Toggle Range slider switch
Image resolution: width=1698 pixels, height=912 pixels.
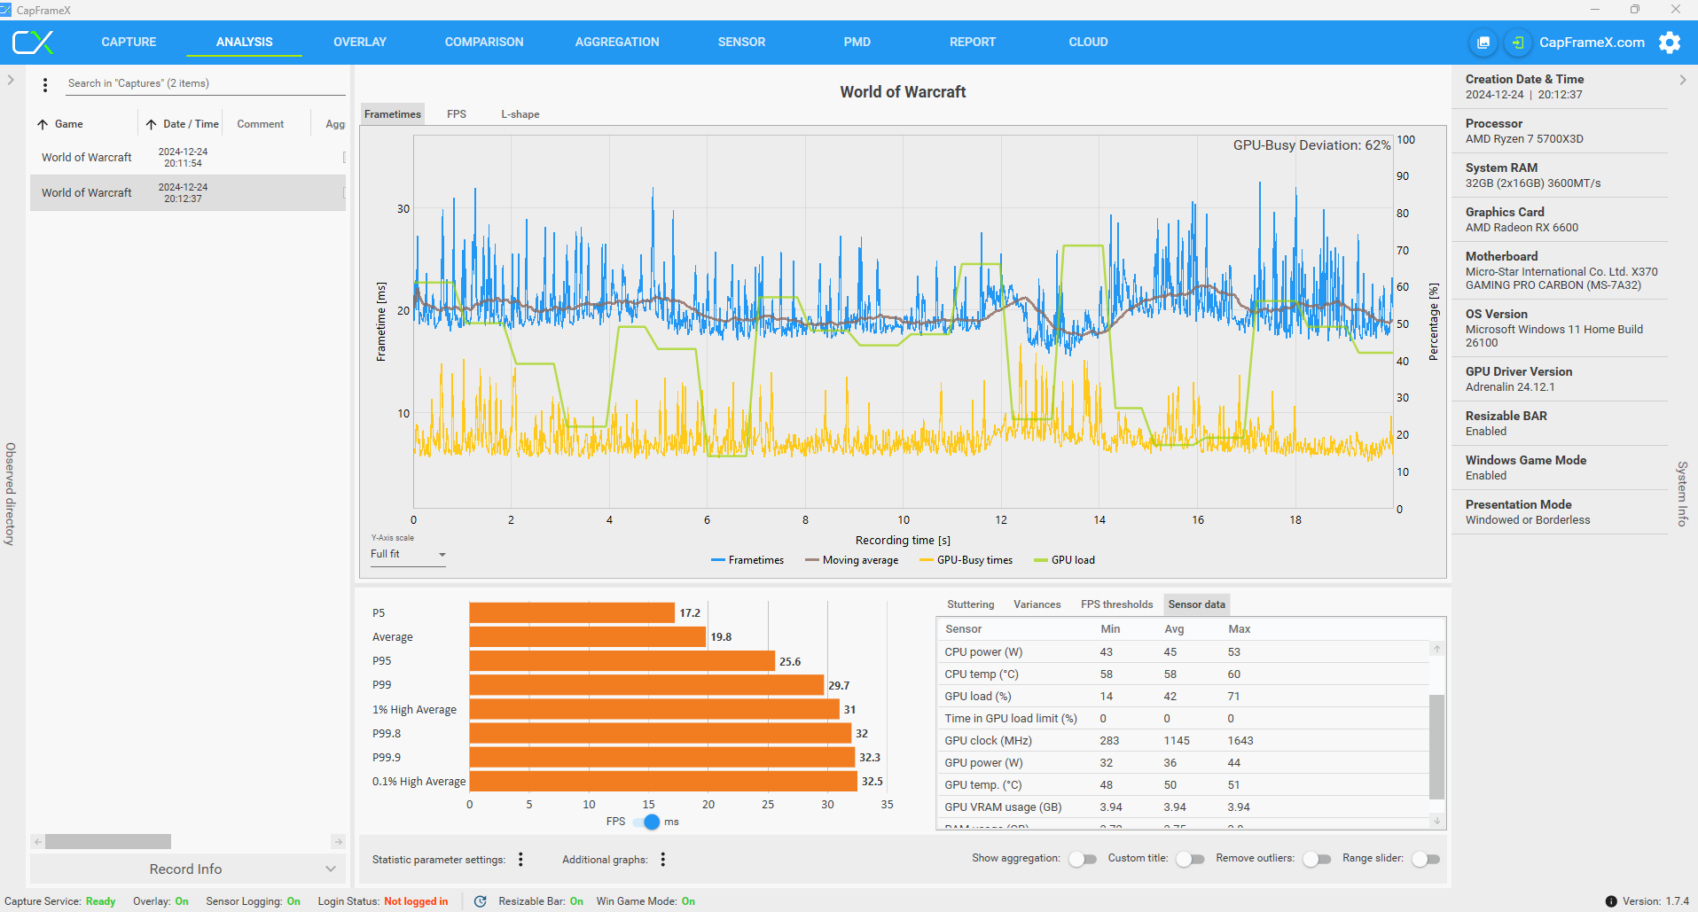tap(1426, 859)
